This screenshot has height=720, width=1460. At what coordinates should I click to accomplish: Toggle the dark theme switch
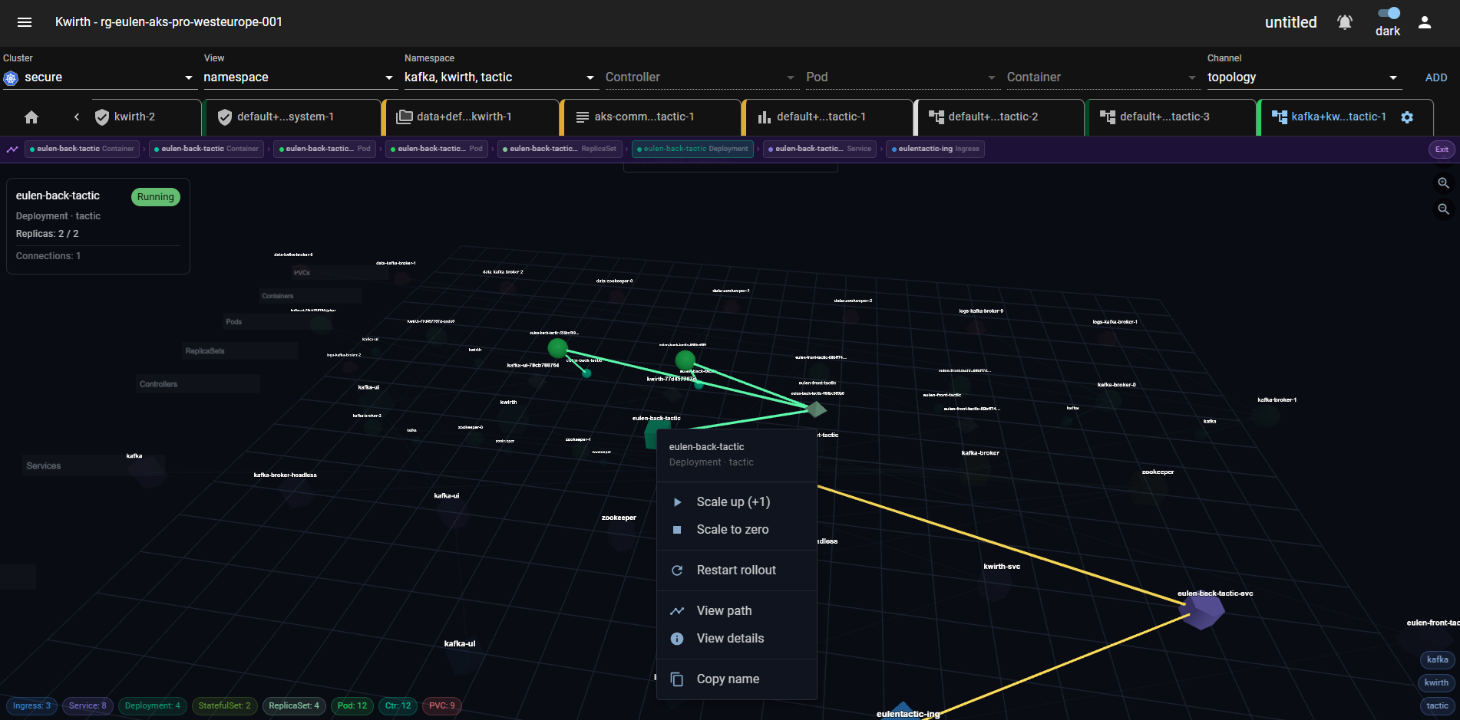pyautogui.click(x=1389, y=13)
